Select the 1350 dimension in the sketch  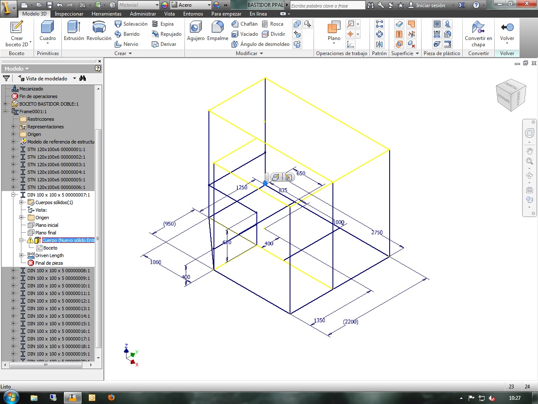[x=319, y=320]
